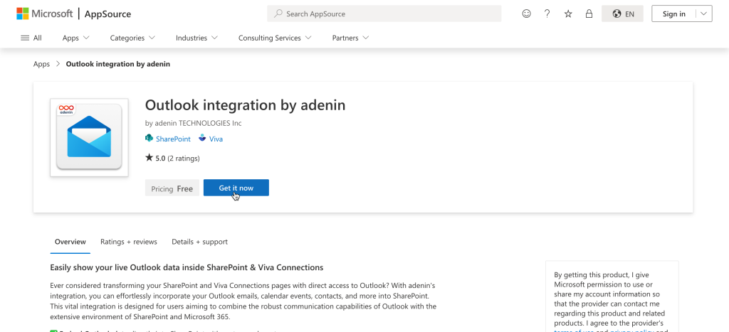Open the 5.0 (2 ratings) text
The image size is (729, 332).
pos(177,158)
